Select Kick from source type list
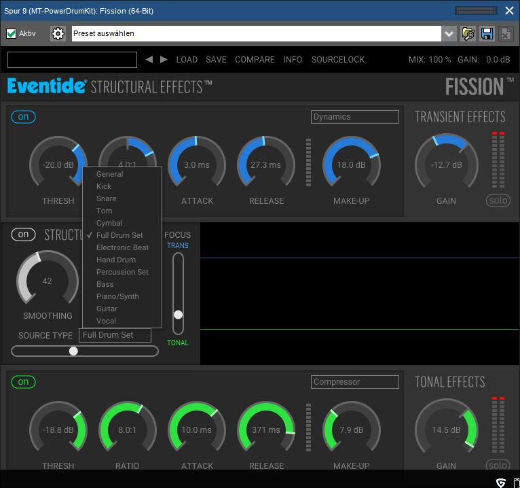 122,186
